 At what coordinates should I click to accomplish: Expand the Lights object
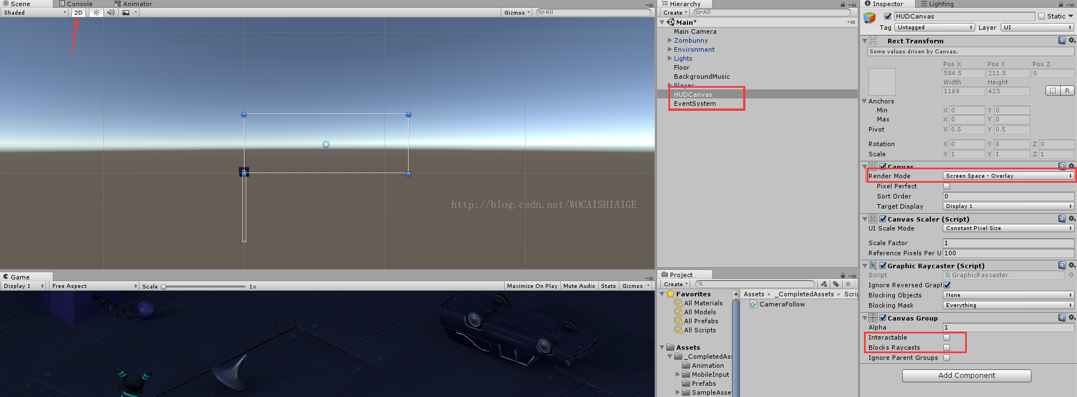tap(669, 58)
